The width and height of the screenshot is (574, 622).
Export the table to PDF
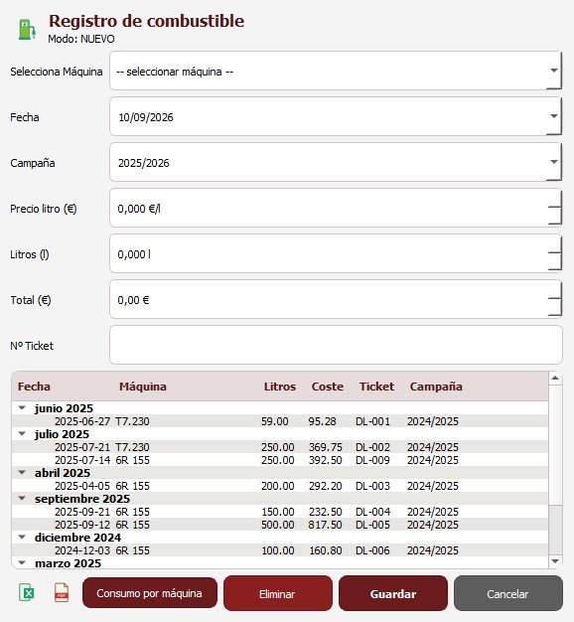pyautogui.click(x=62, y=593)
